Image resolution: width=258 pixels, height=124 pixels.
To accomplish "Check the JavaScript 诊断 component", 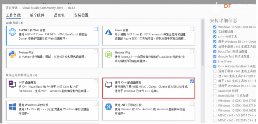I will pos(215,91).
